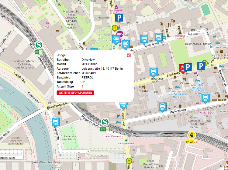This screenshot has width=228, height=170.
Task: Click the DriveNow marker beside the BUS icon
Action: pos(116,39)
